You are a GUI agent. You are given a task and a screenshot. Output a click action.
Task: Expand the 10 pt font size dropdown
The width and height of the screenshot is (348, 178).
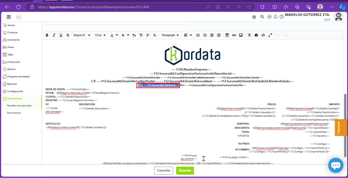coord(100,35)
